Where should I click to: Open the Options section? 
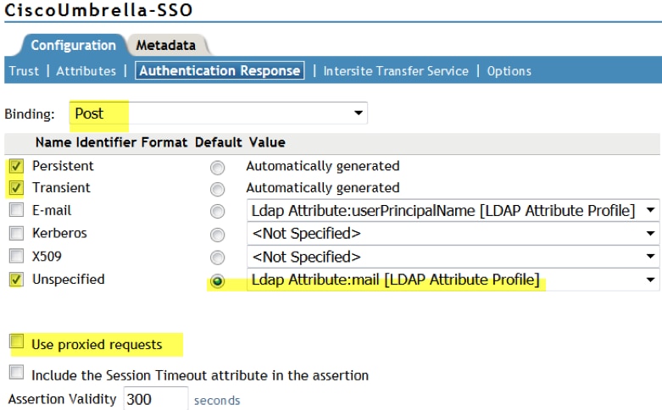(x=509, y=71)
